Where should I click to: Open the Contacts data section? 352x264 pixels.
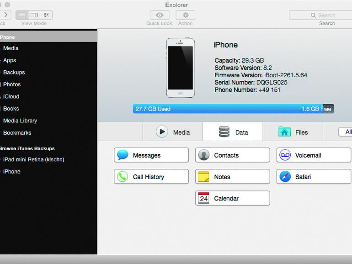(x=233, y=155)
